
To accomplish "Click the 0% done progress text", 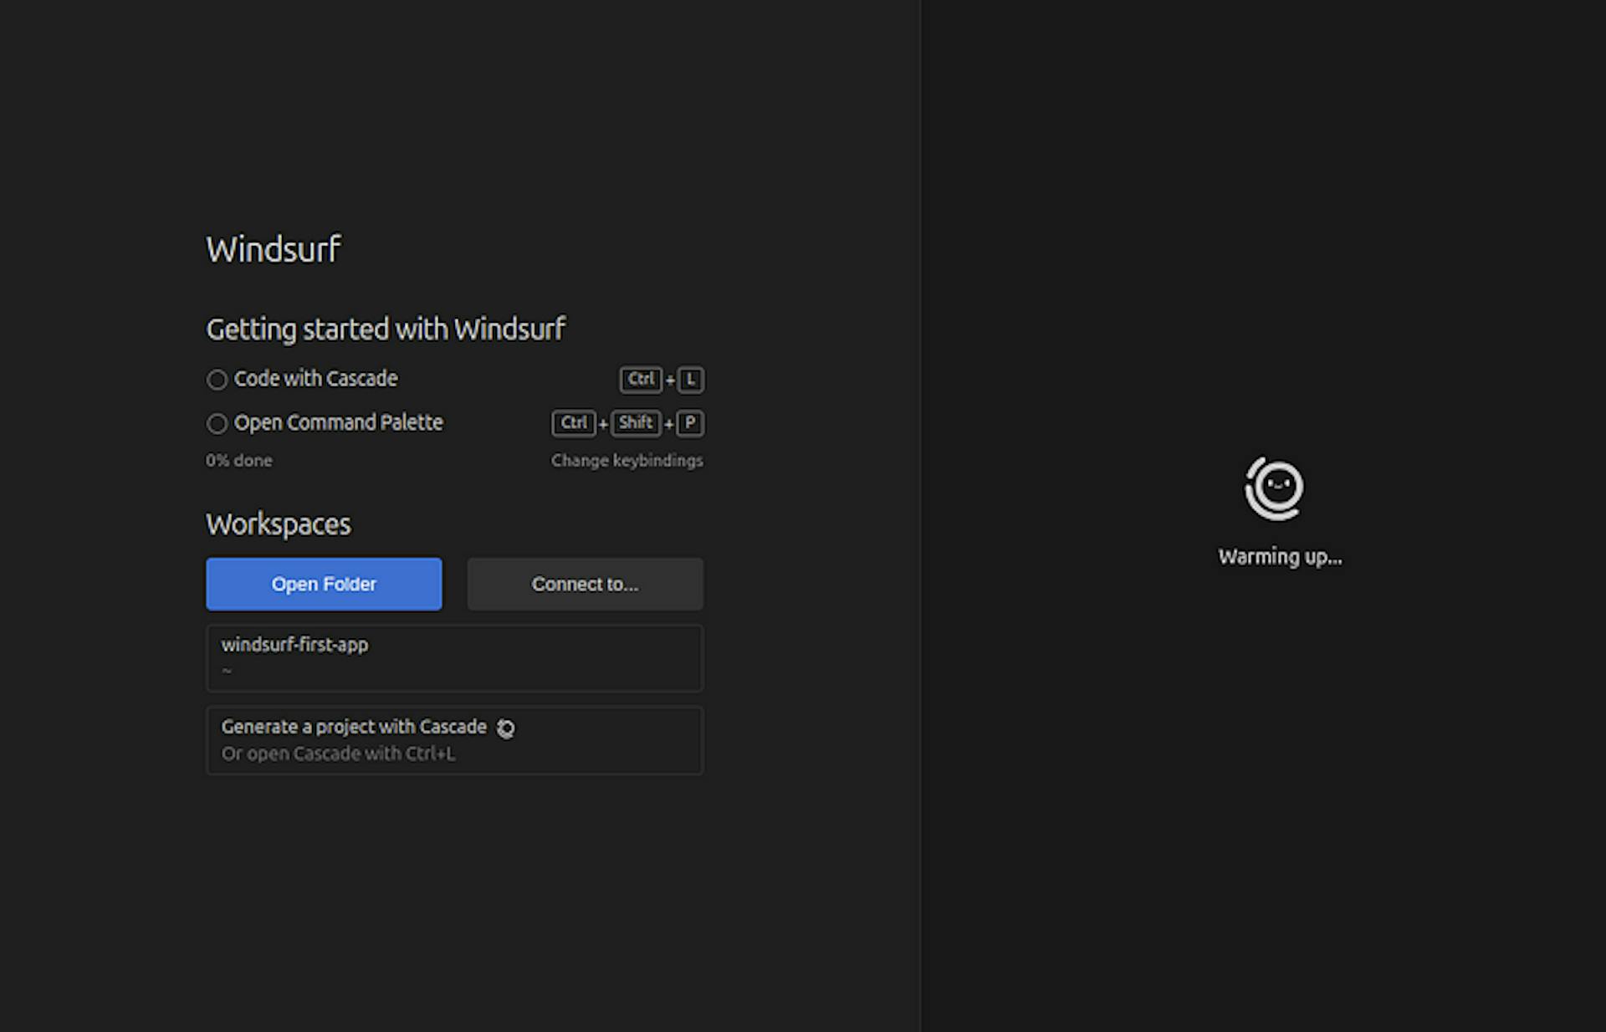I will 239,461.
